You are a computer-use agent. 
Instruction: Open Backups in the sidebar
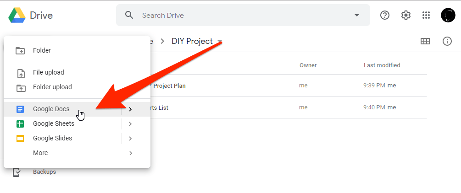click(44, 172)
